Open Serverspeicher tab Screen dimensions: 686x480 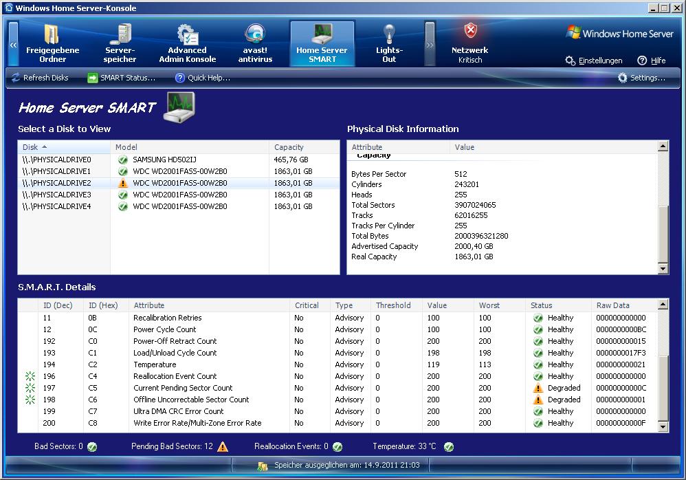120,44
